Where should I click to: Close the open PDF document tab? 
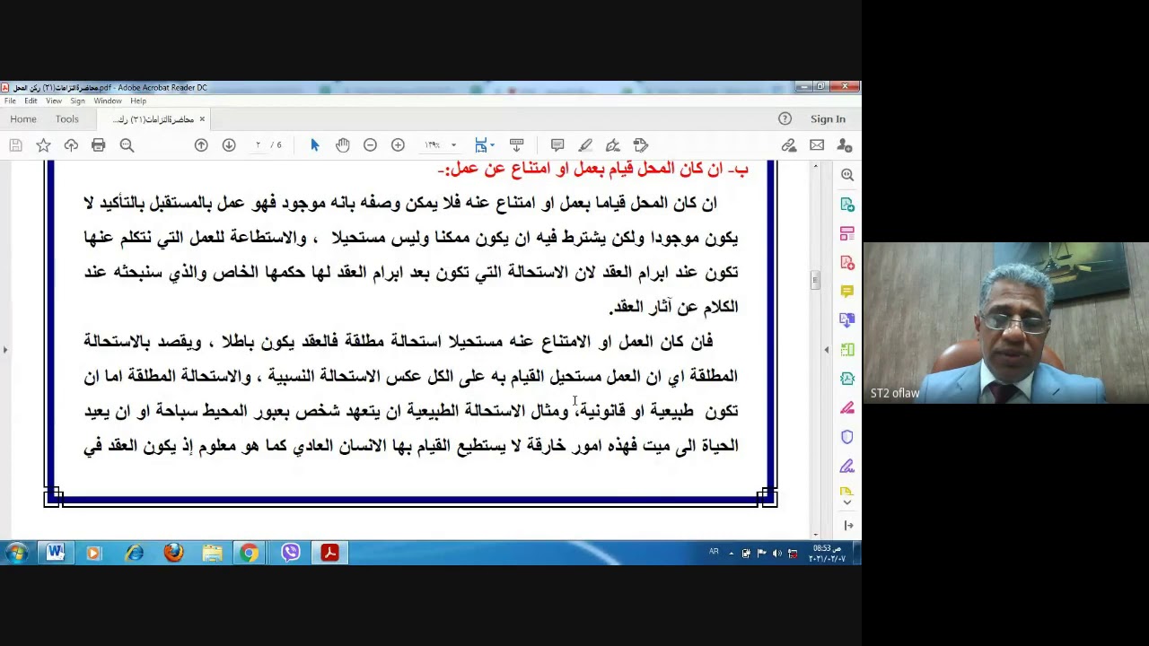(202, 118)
